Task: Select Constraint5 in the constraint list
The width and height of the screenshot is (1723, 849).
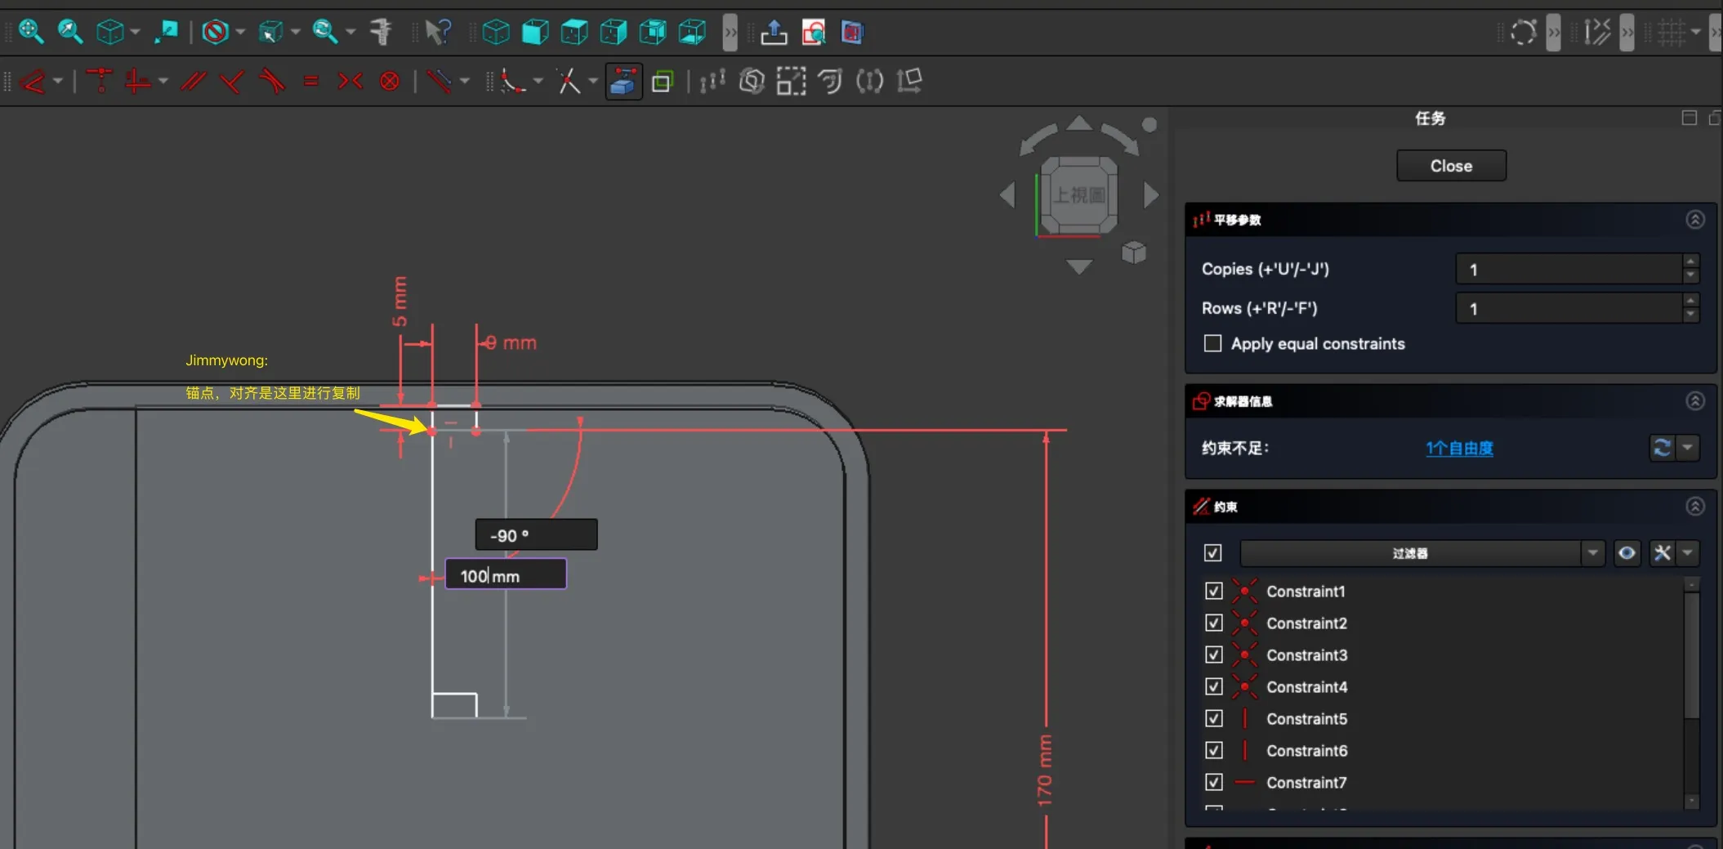Action: (1306, 718)
